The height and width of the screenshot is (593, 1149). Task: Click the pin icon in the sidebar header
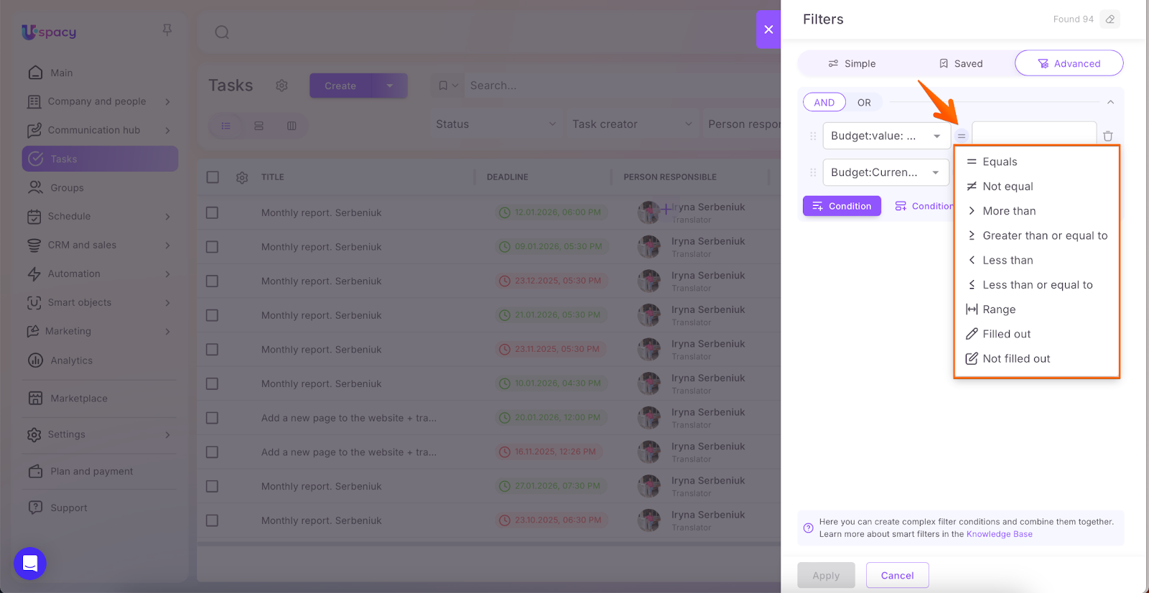coord(167,30)
